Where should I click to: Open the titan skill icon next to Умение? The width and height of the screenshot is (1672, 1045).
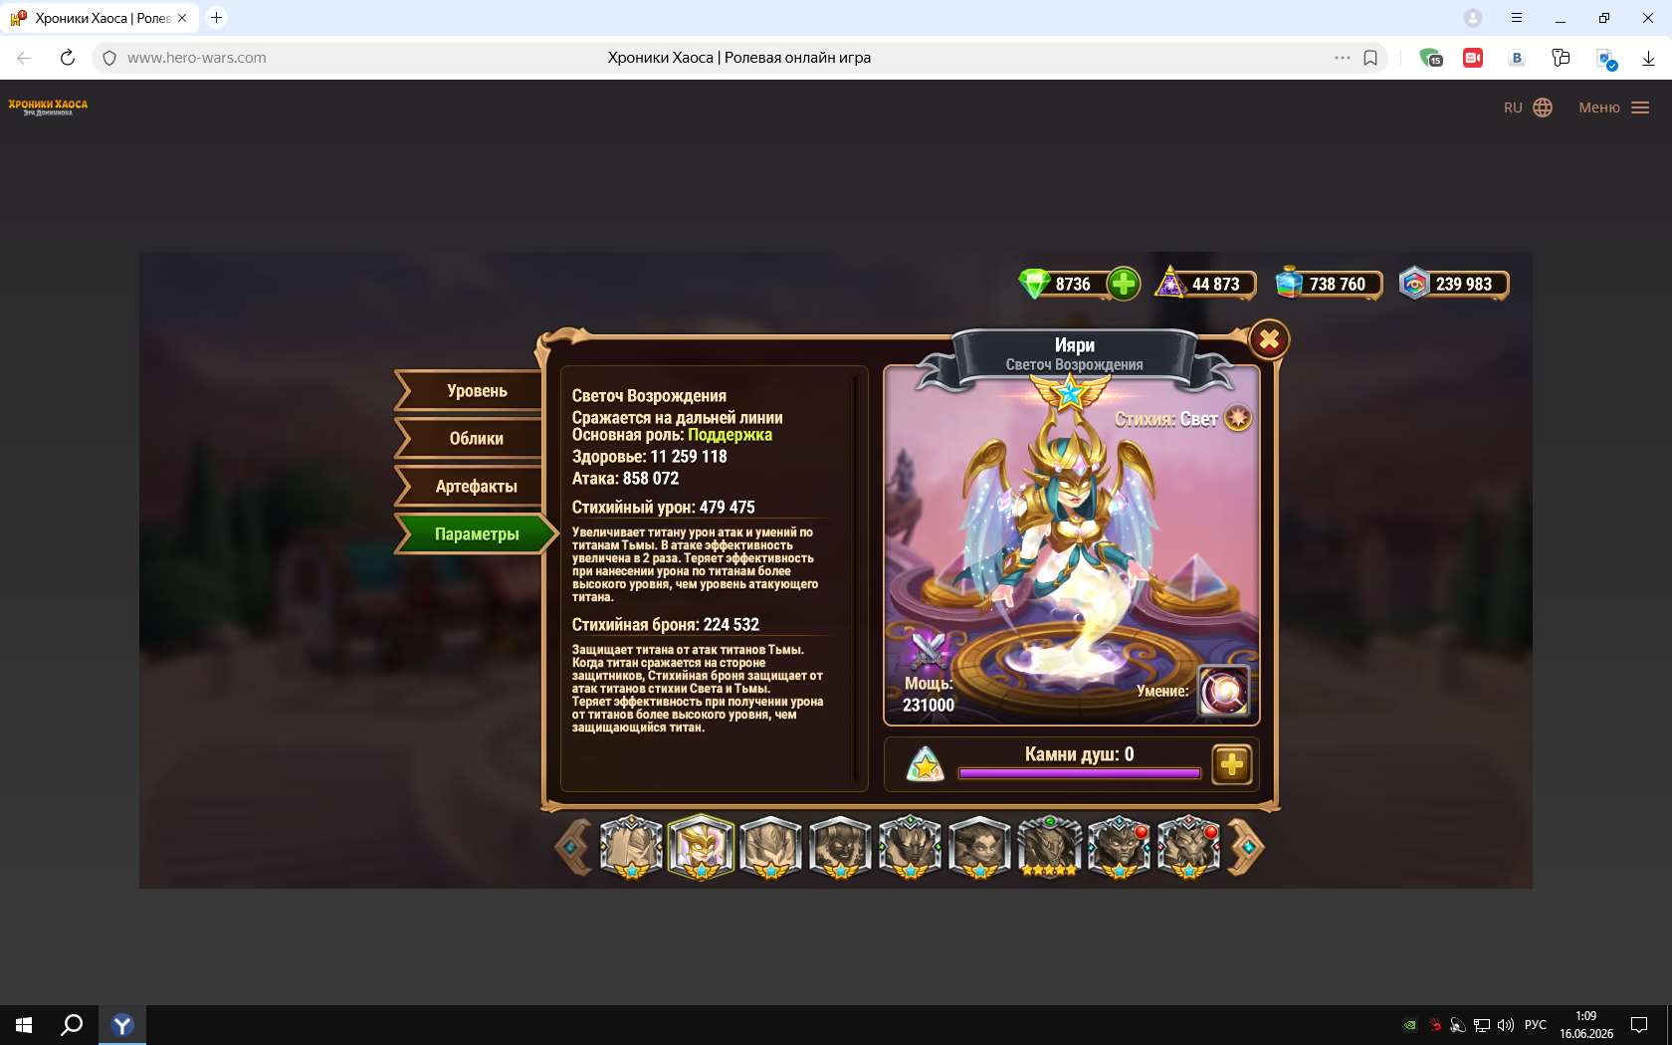point(1223,691)
